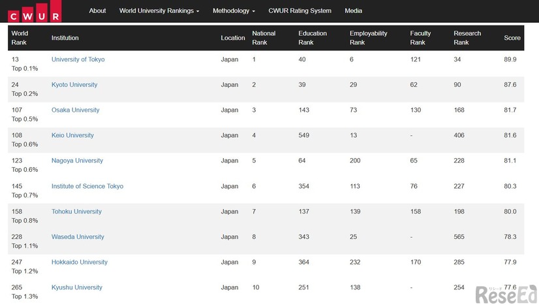Open Kyushu University link
This screenshot has height=305, width=539.
[x=76, y=287]
